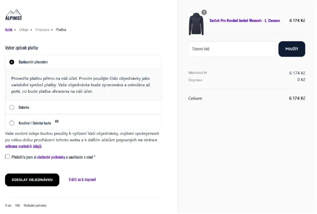Go back to Košík breadcrumb
Viewport: 317px width, 214px height.
(x=9, y=30)
